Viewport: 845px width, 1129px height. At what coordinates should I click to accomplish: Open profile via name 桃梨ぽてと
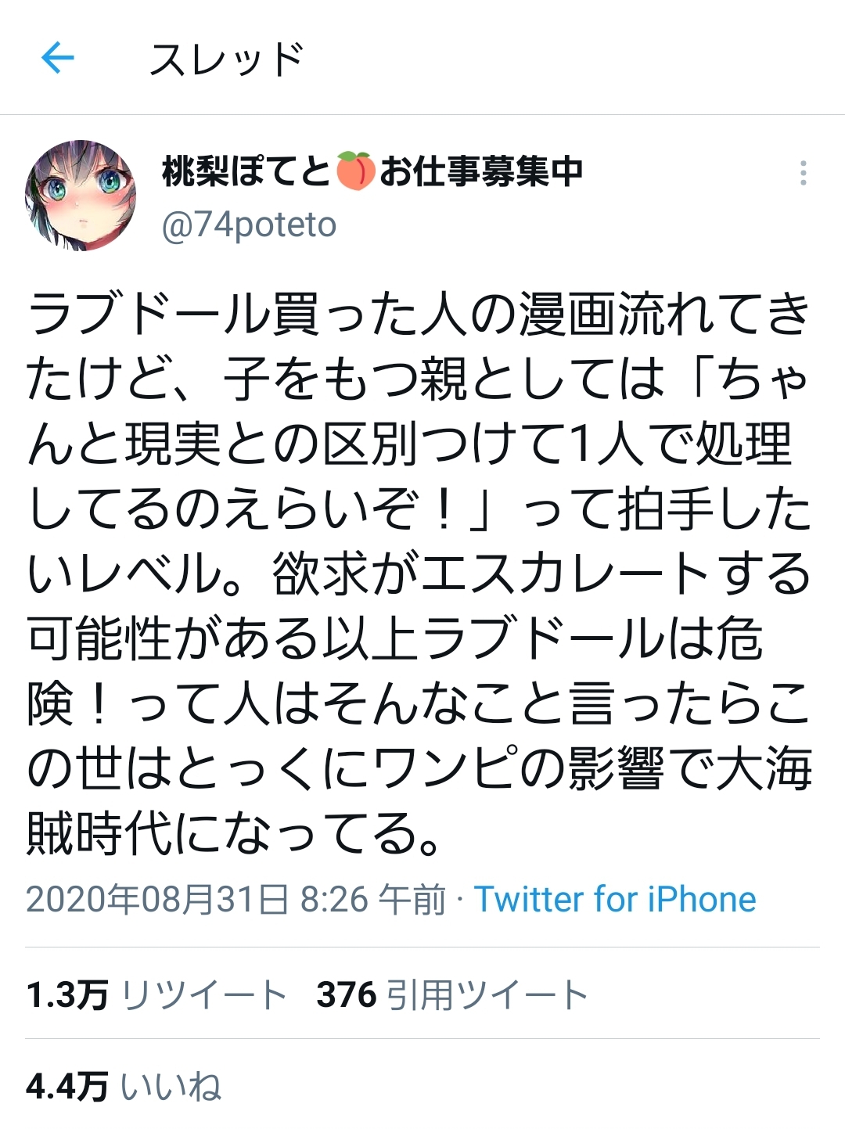[247, 171]
